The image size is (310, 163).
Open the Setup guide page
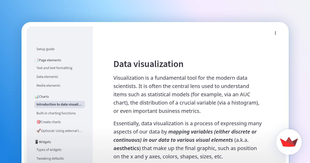click(x=45, y=49)
